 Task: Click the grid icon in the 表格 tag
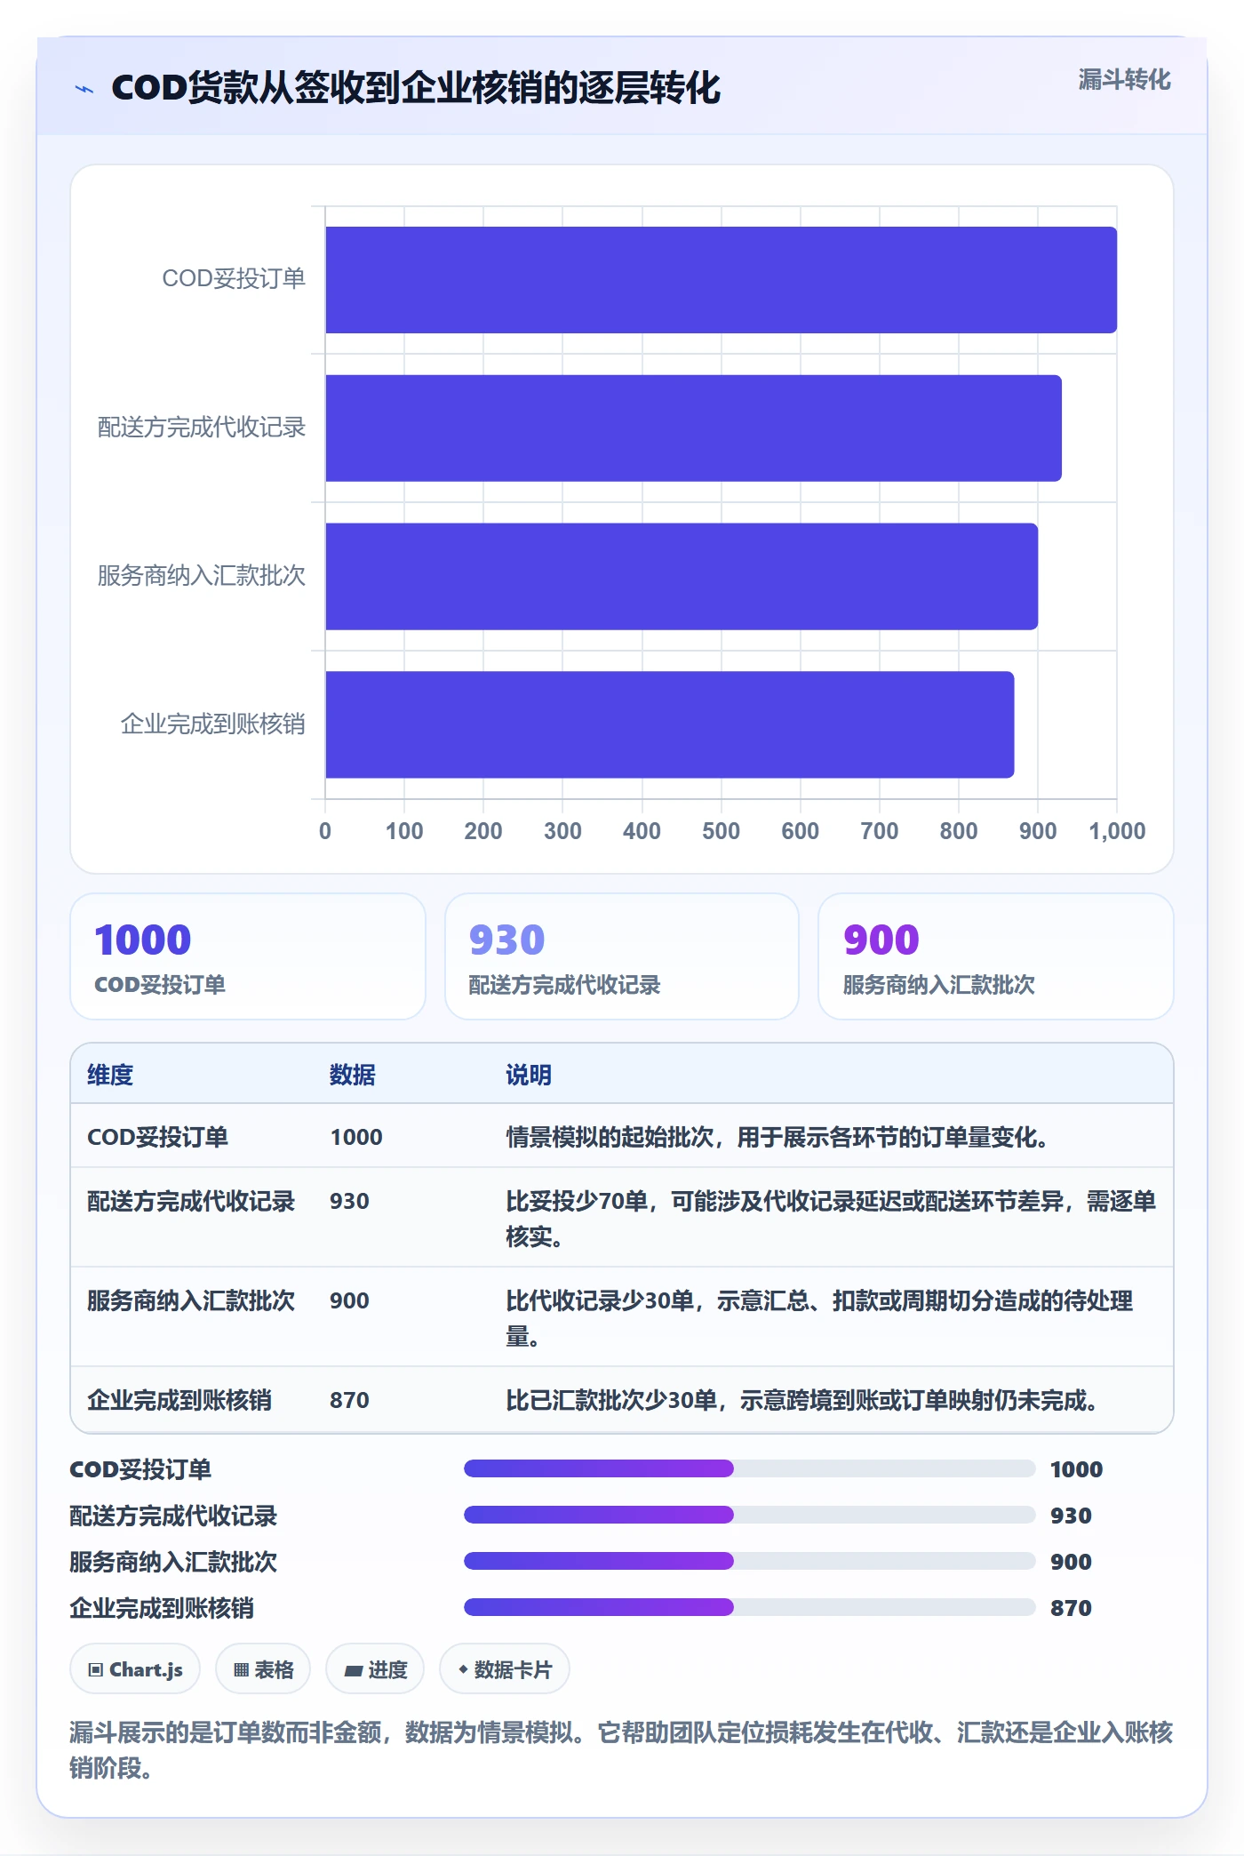point(241,1670)
